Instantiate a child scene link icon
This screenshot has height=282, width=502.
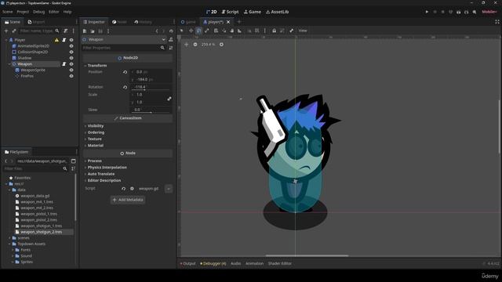14,31
